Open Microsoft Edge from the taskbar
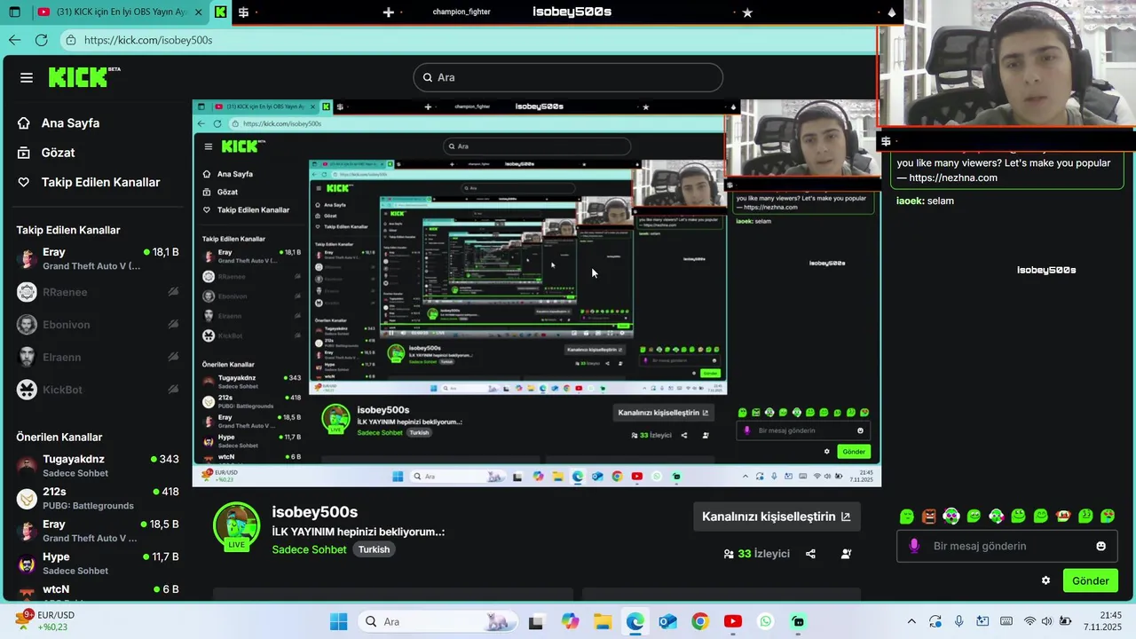1136x639 pixels. [635, 622]
